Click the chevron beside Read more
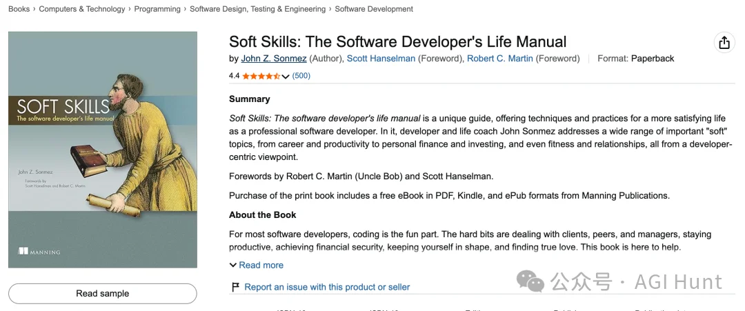 (x=233, y=265)
